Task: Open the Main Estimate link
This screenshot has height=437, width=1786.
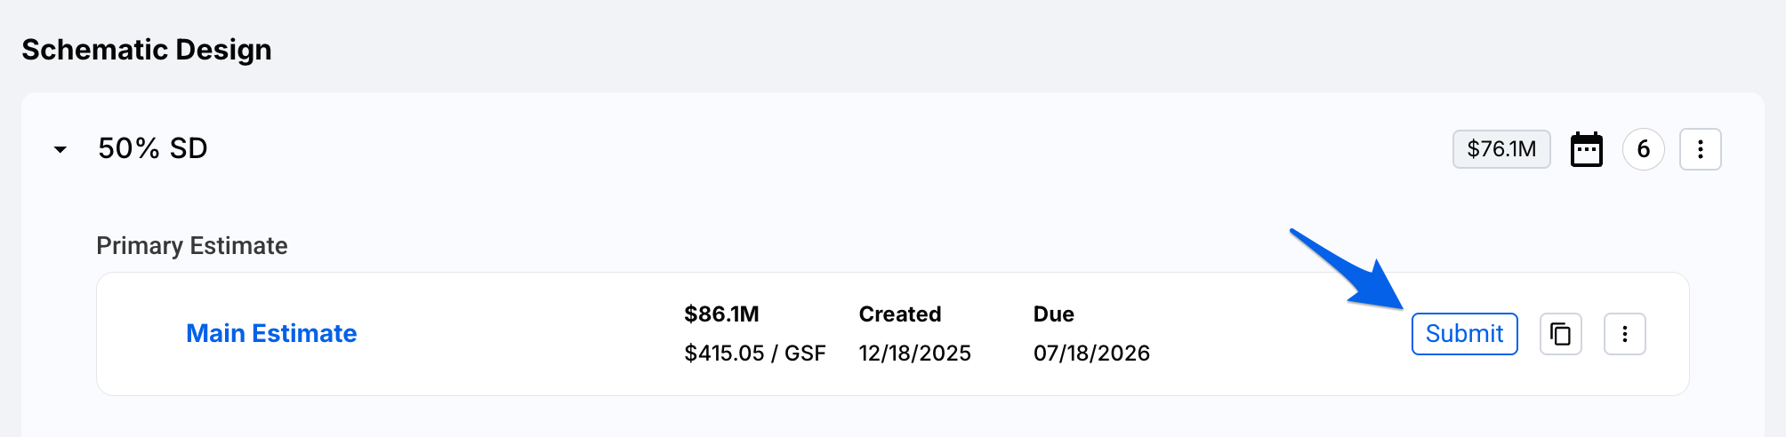Action: tap(271, 333)
